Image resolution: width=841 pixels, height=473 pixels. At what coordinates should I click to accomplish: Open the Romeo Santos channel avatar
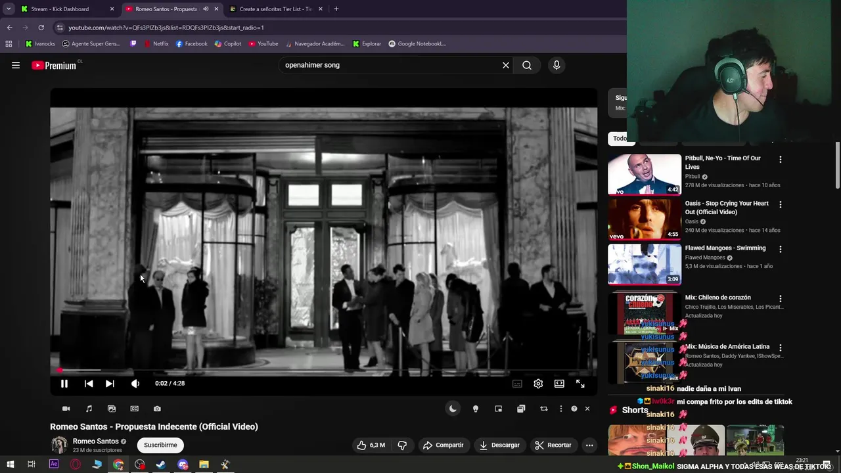click(59, 445)
